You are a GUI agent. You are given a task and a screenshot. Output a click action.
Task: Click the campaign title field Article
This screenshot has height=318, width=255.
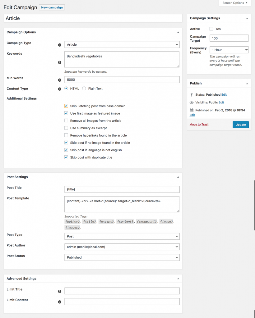coord(93,18)
